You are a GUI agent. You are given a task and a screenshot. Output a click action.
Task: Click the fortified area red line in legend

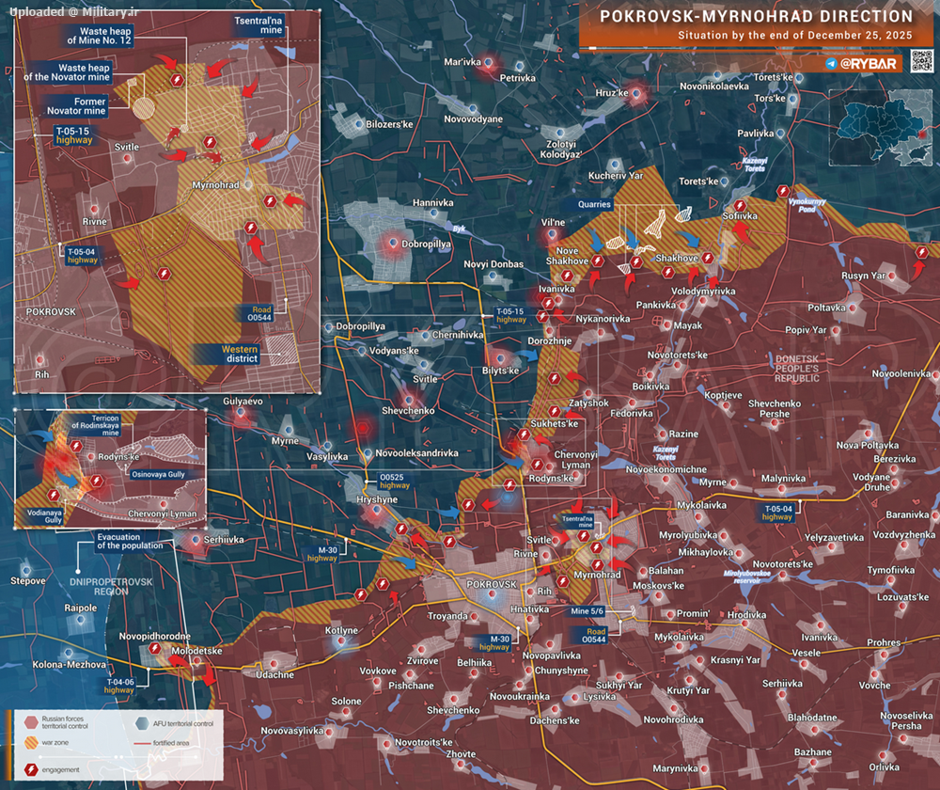(x=142, y=743)
